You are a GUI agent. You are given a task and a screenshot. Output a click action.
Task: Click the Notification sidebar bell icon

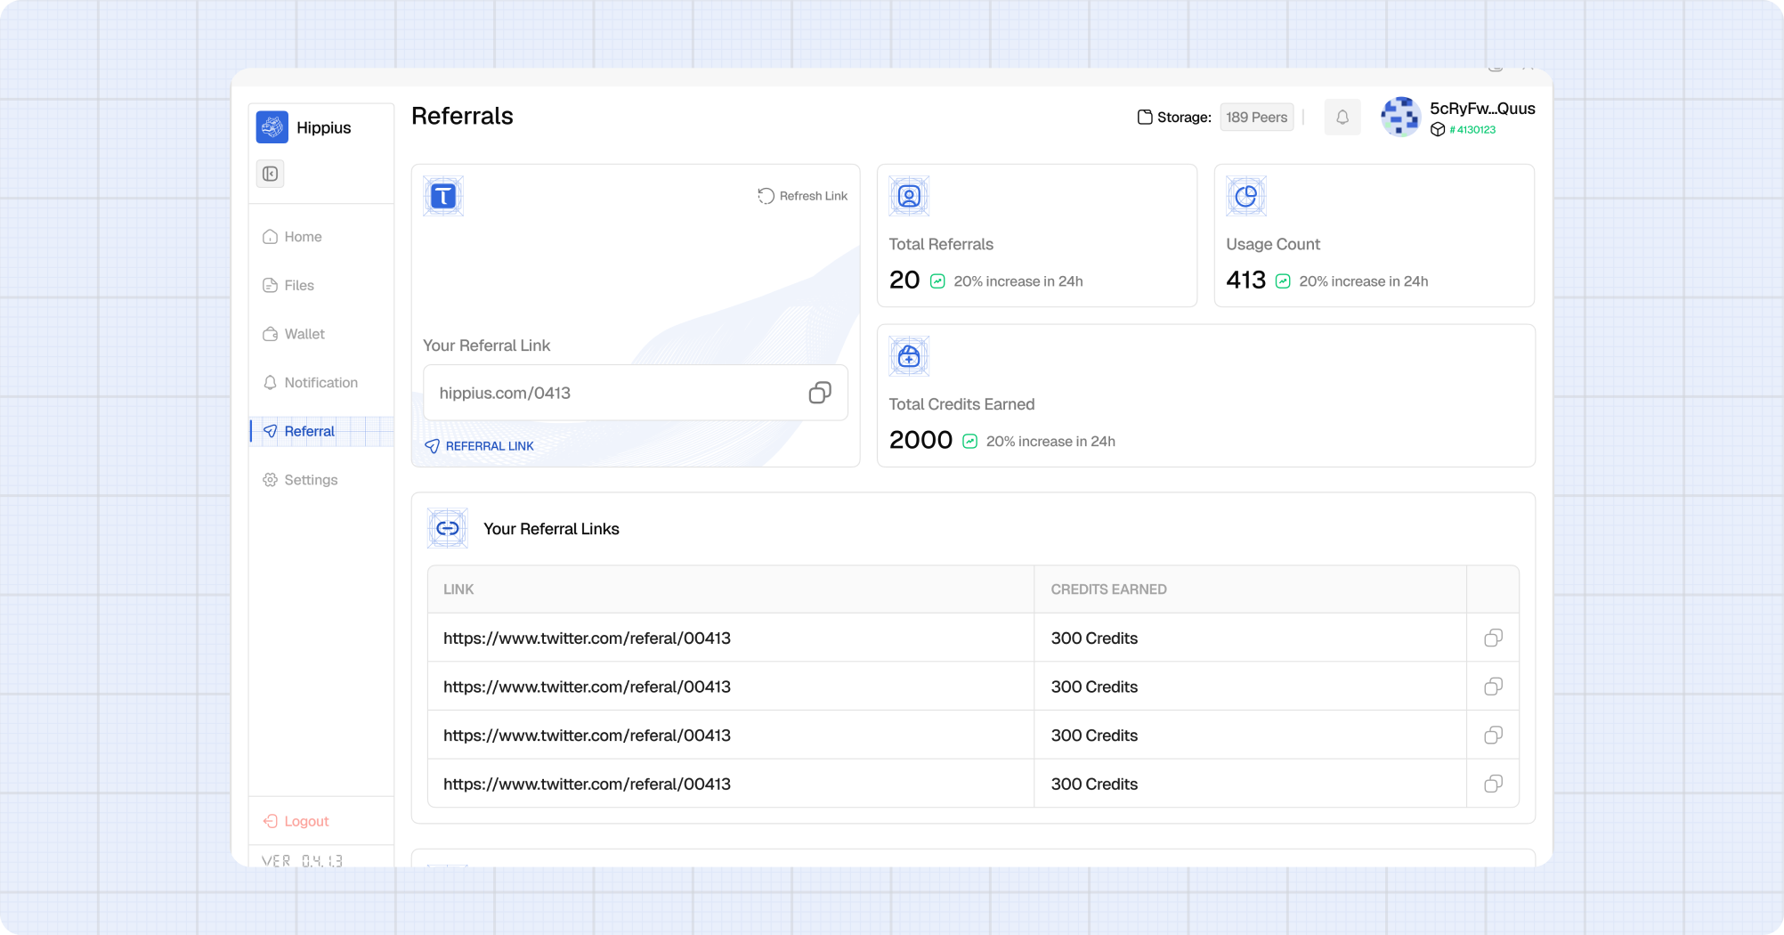point(270,382)
